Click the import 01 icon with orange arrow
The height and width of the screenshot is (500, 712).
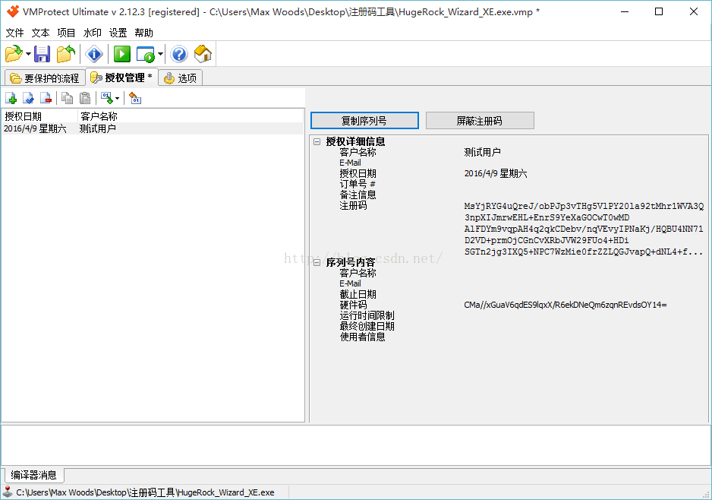tap(135, 98)
